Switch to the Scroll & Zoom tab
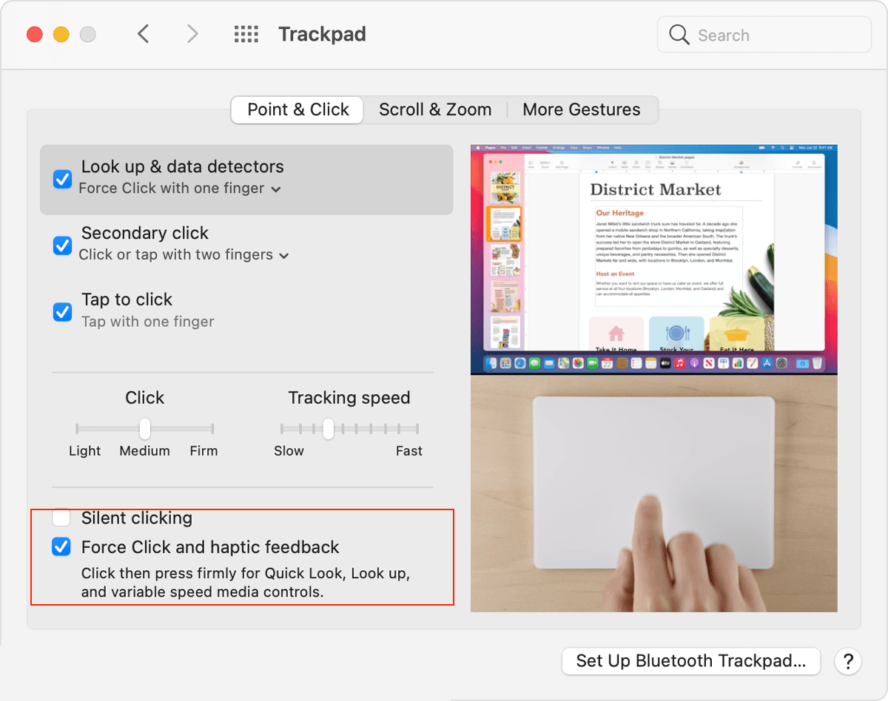Image resolution: width=888 pixels, height=701 pixels. [435, 109]
